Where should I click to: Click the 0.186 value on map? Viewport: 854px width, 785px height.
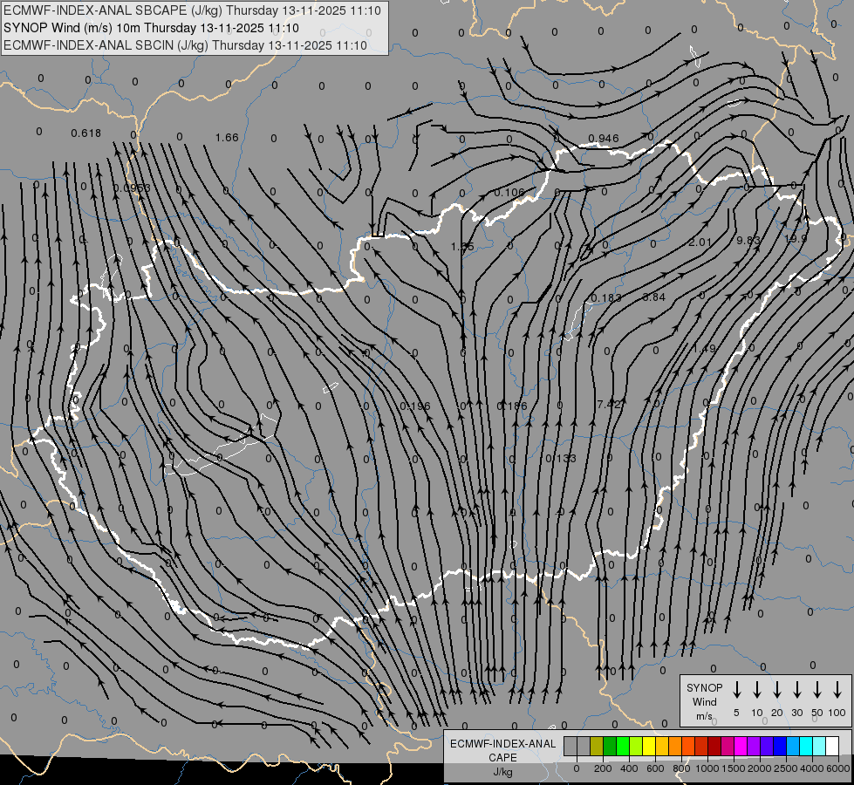513,406
